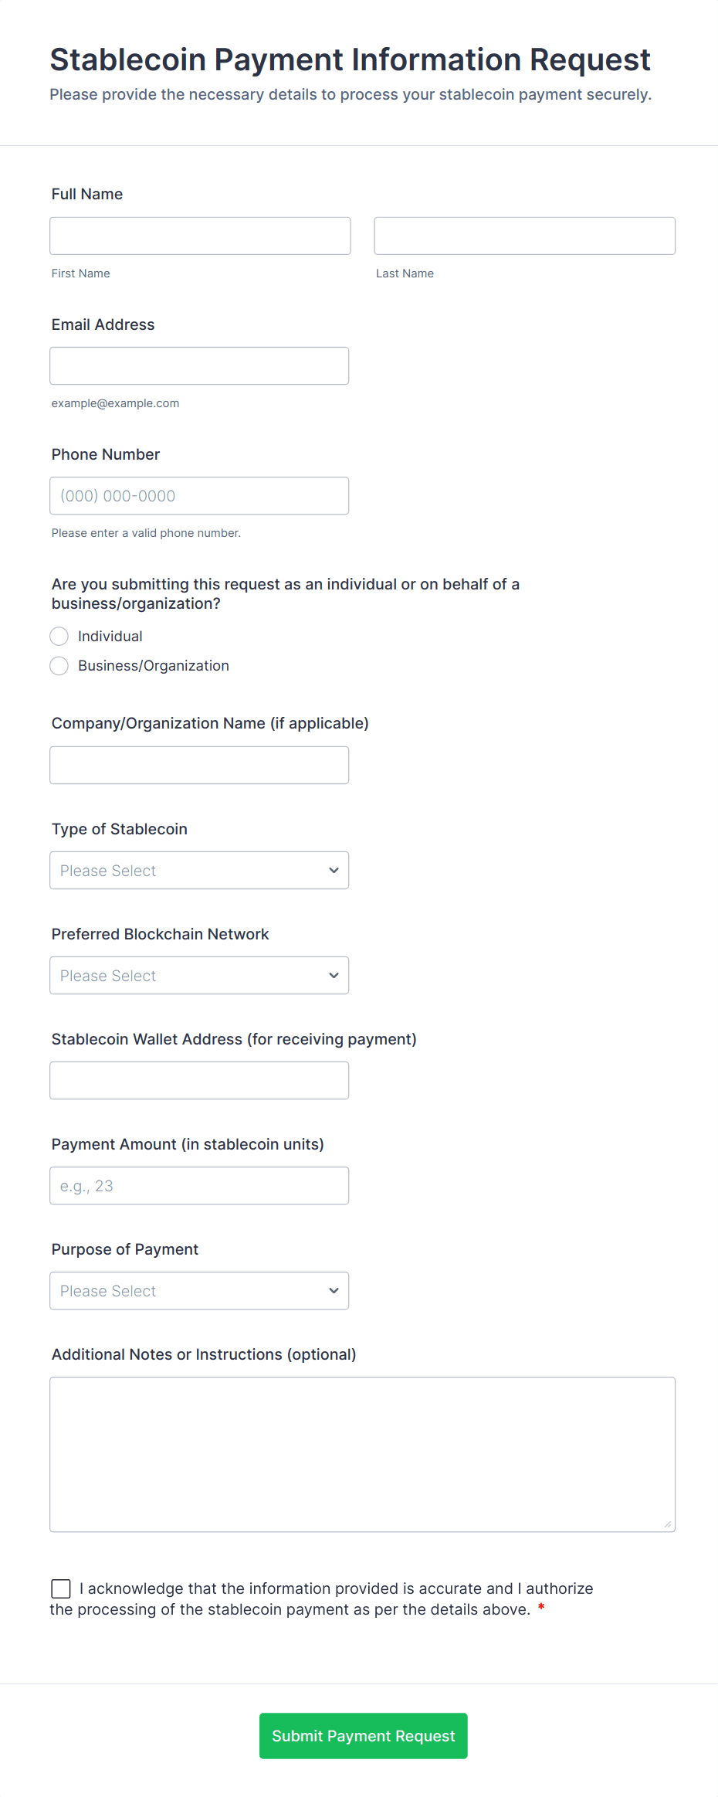This screenshot has height=1797, width=718.
Task: Click the chevron arrow on Purpose of Payment
Action: 334,1291
